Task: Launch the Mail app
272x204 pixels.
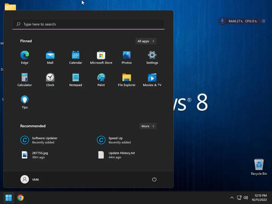Action: pyautogui.click(x=50, y=57)
